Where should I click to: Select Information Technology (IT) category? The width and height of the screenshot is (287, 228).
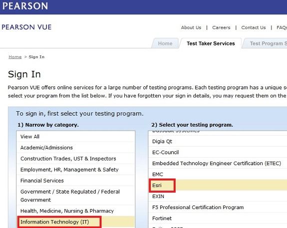(76, 222)
